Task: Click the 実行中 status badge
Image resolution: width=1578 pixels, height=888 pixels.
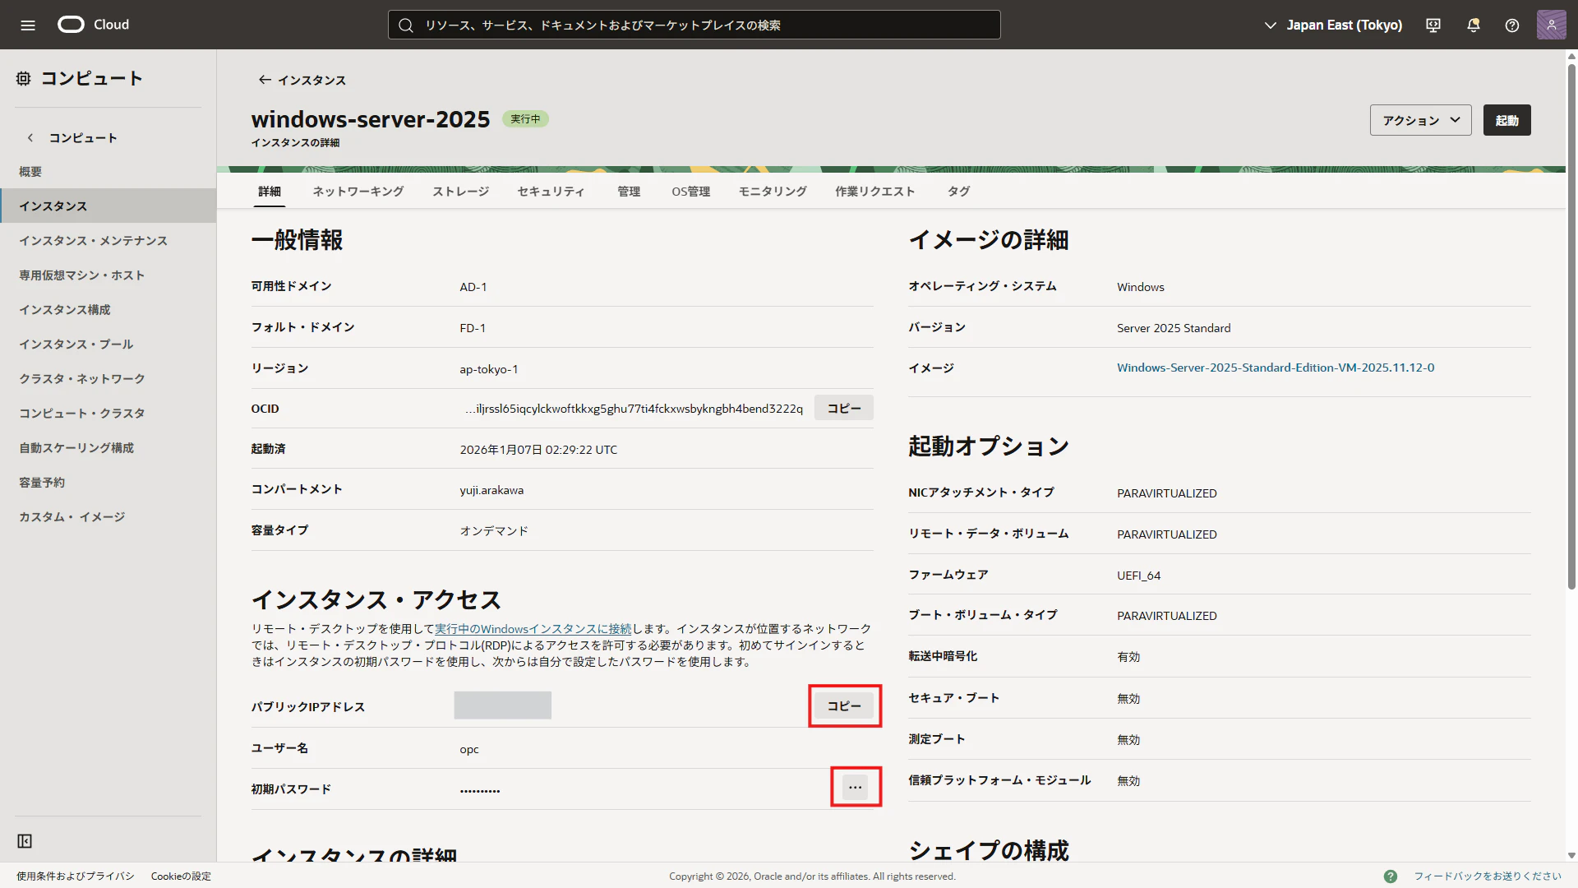Action: point(525,119)
